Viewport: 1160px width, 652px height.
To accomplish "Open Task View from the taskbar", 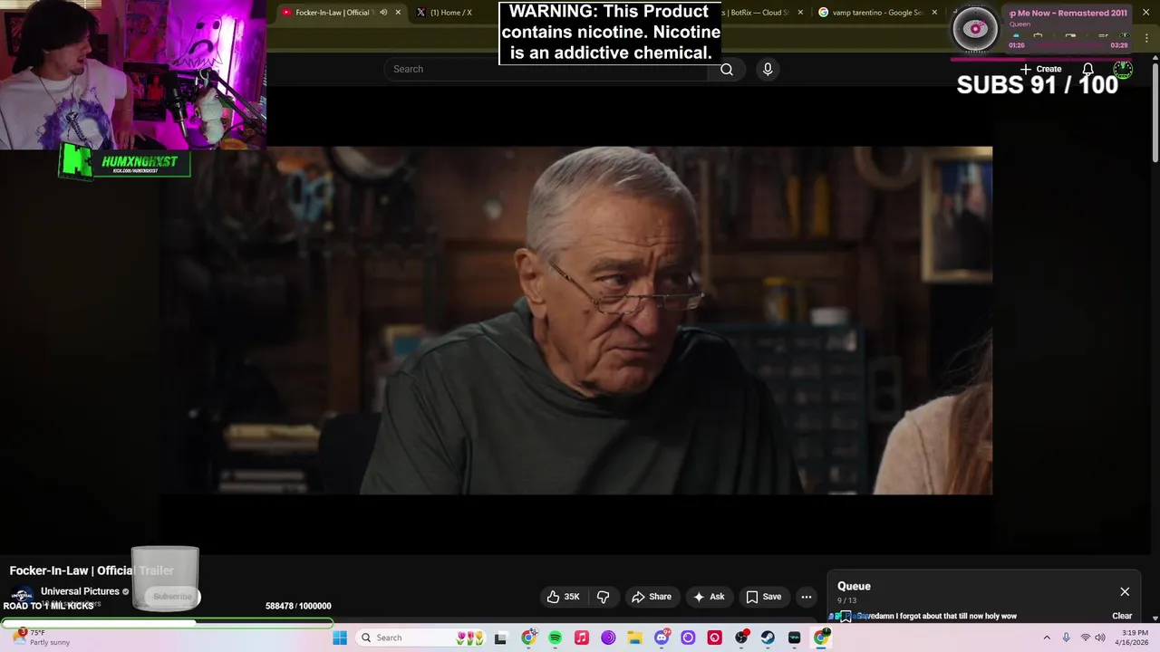I will coord(500,638).
